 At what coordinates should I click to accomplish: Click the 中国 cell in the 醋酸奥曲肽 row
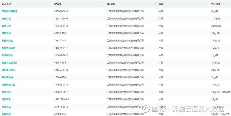point(161,40)
